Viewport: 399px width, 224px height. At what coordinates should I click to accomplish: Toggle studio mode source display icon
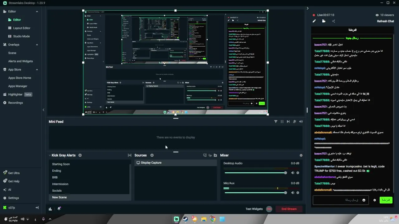click(x=205, y=155)
